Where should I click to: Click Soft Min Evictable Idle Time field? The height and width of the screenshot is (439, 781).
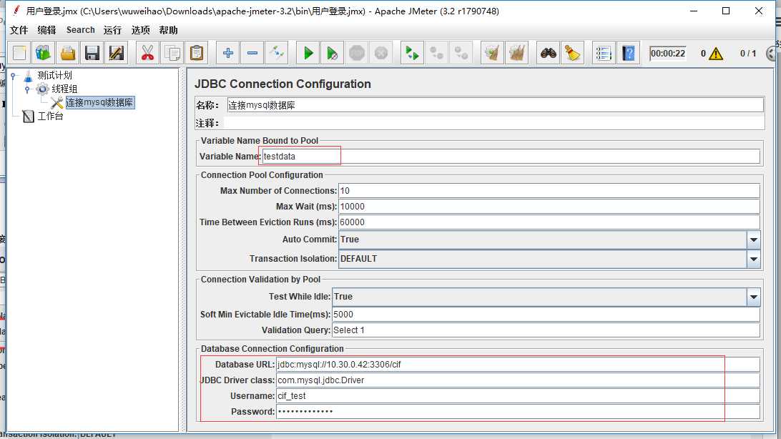click(x=546, y=315)
